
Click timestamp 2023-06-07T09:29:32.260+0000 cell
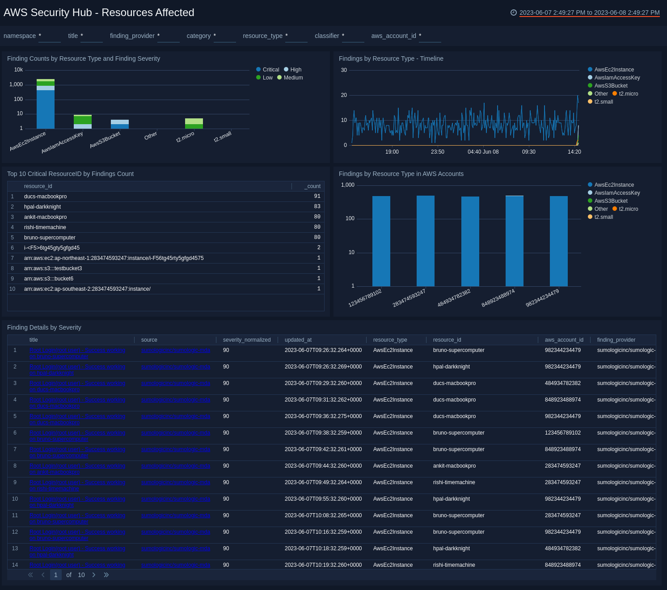[323, 383]
